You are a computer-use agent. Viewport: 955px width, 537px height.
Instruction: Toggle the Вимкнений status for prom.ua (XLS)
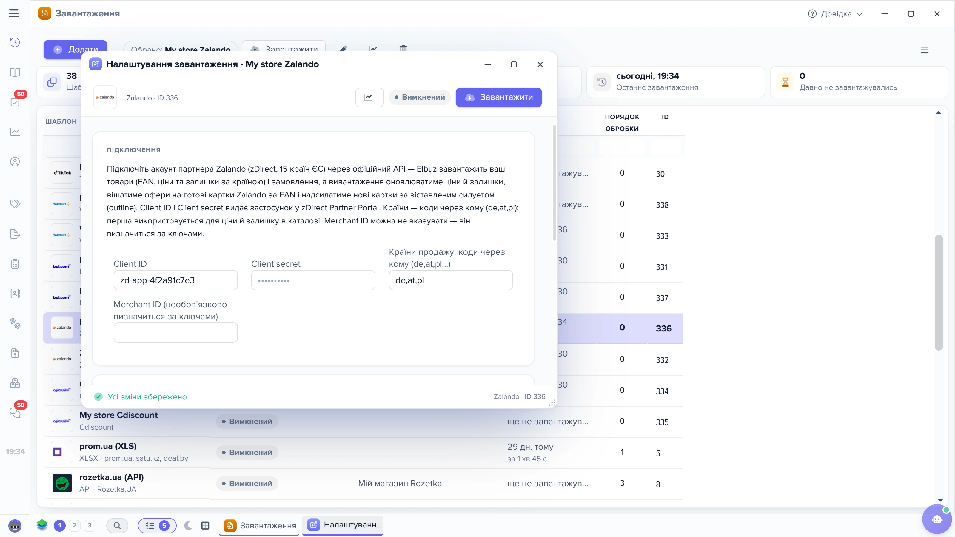click(x=247, y=453)
